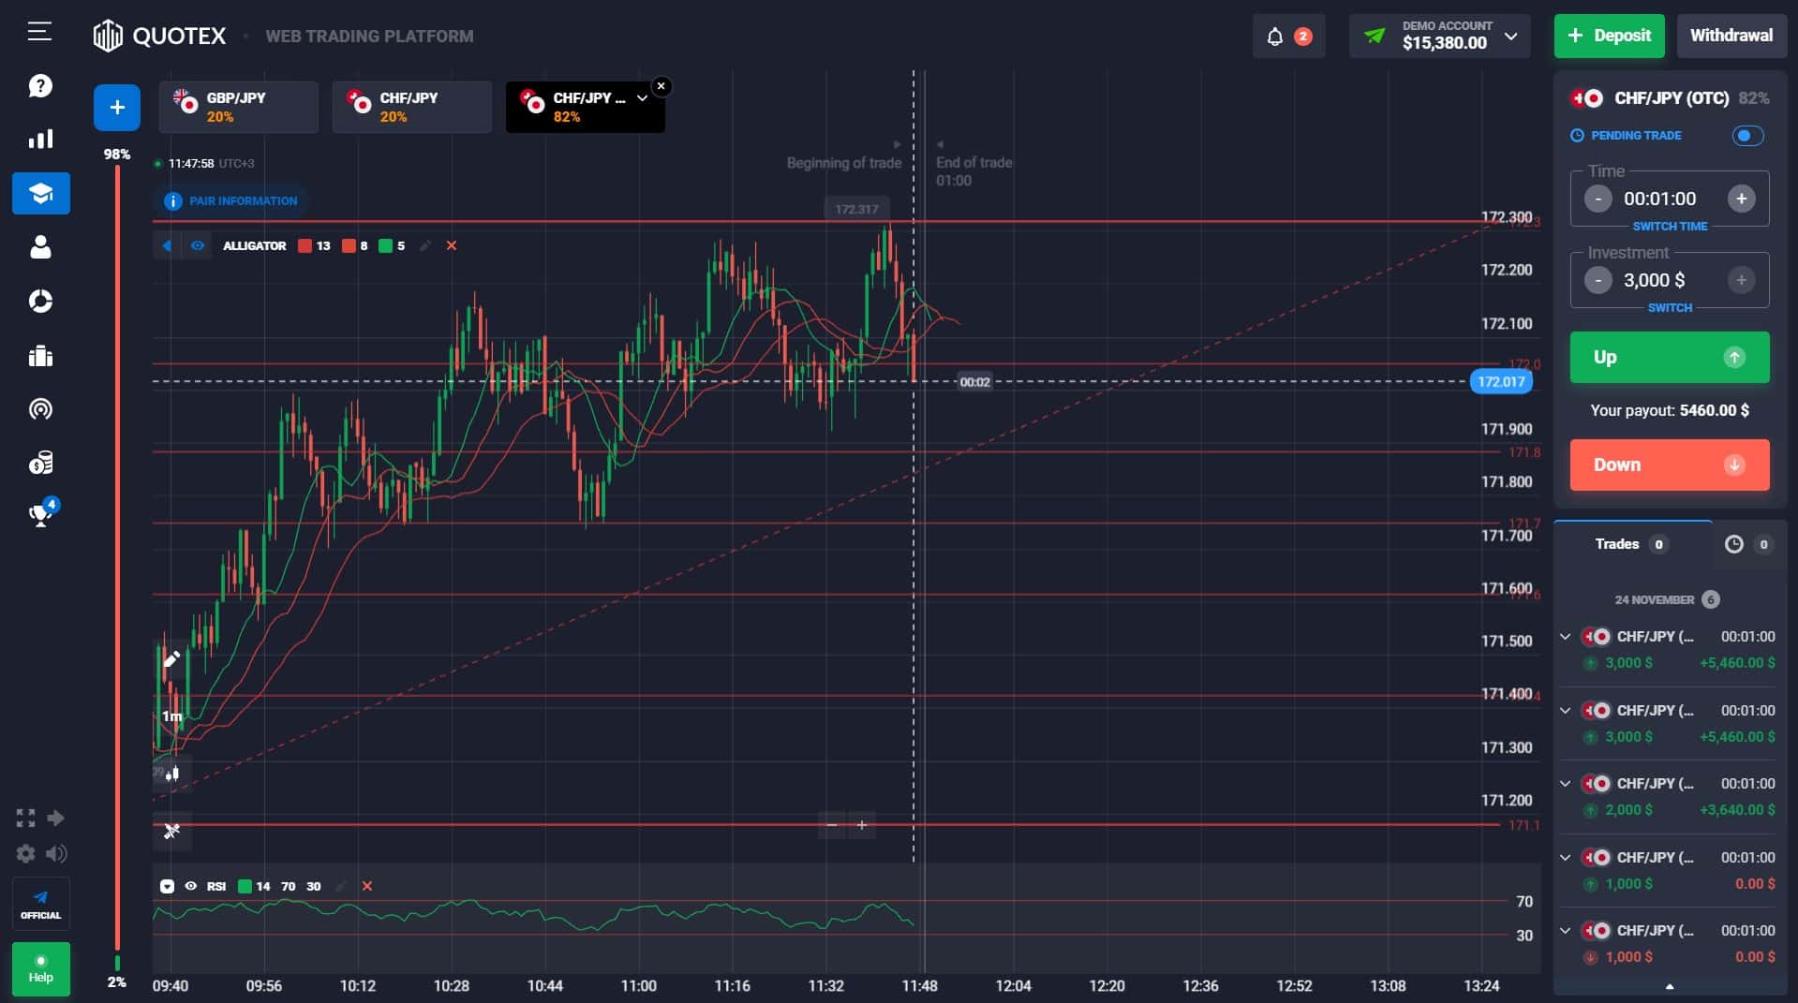Collapse the RSI panel dropdown arrow

pos(167,886)
